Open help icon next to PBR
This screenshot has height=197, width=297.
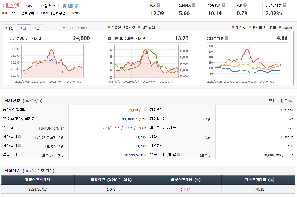click(x=245, y=5)
